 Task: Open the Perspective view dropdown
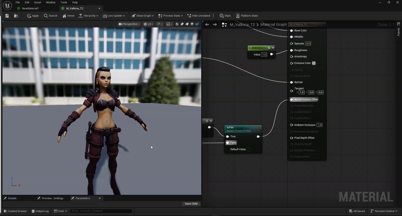(x=129, y=24)
